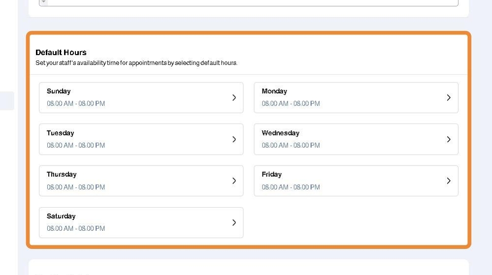Expand Thursday hours using its chevron

(234, 181)
